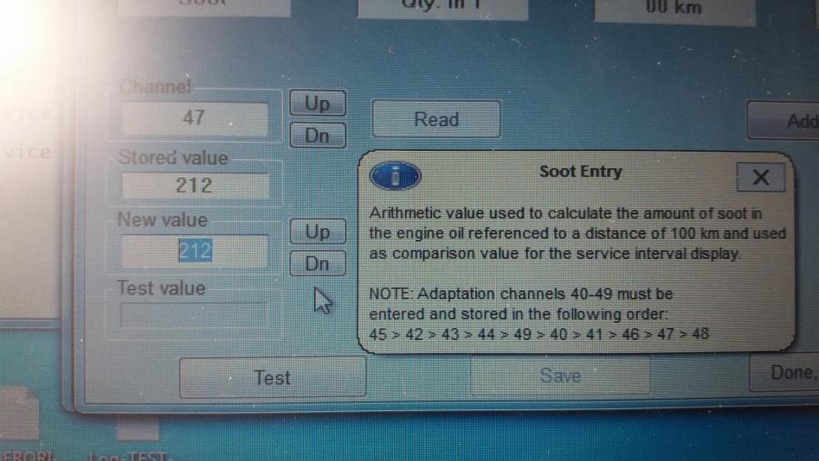819x461 pixels.
Task: Focus the Channel field showing 47
Action: [194, 118]
